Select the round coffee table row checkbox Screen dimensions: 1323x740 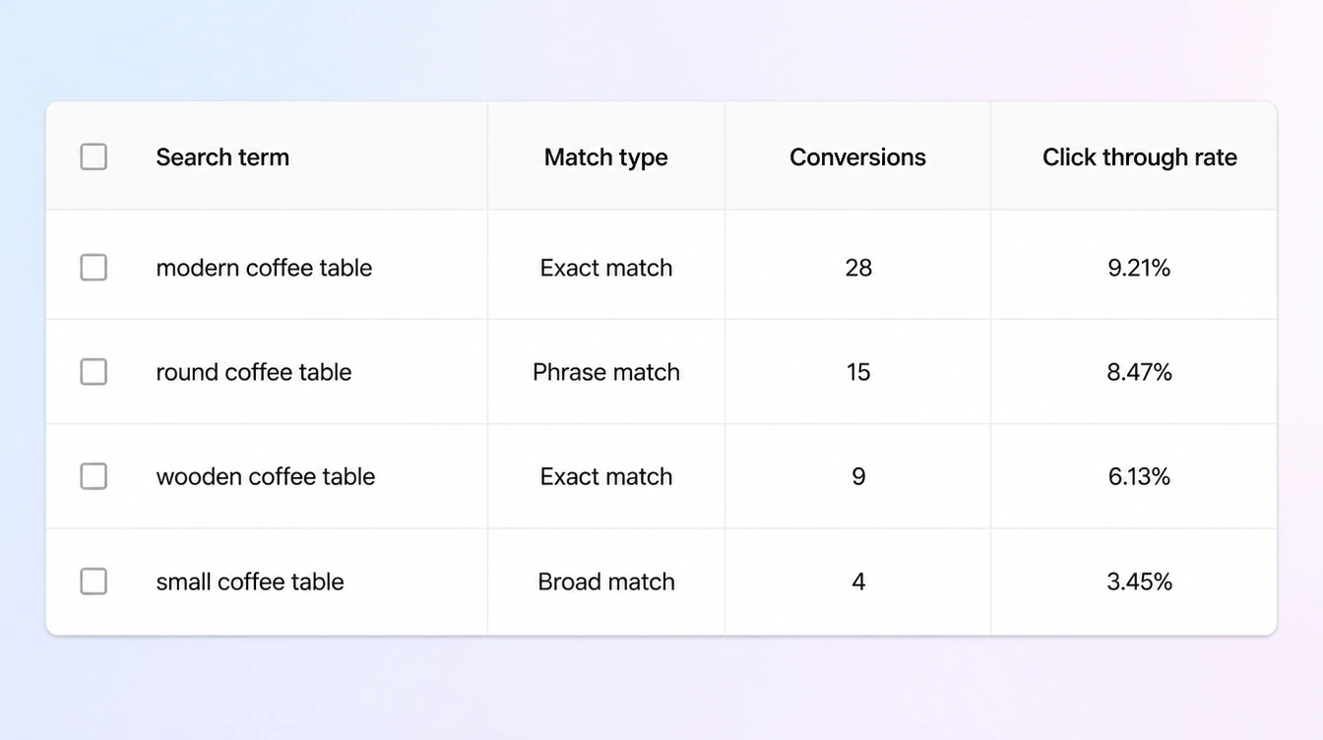94,372
